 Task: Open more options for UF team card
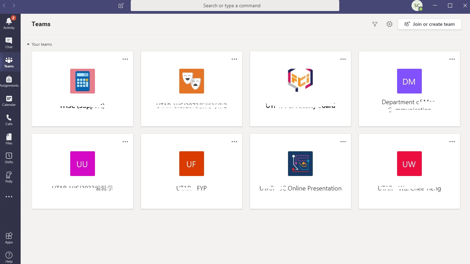[x=234, y=142]
